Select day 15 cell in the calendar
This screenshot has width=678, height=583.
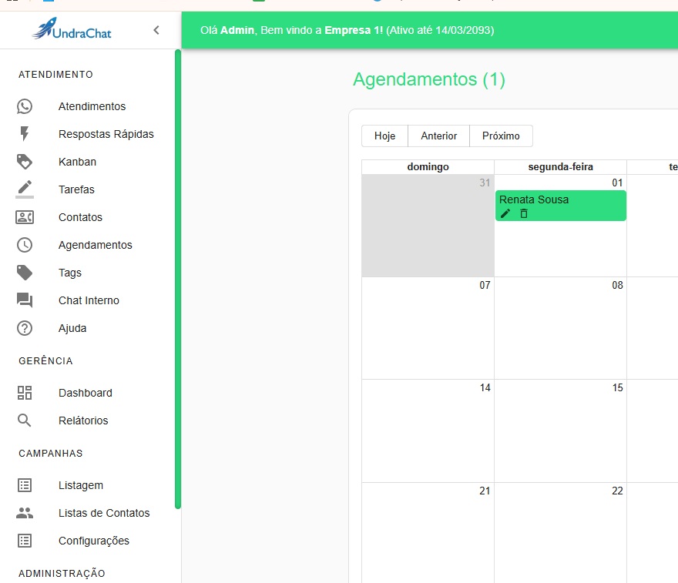pyautogui.click(x=560, y=431)
